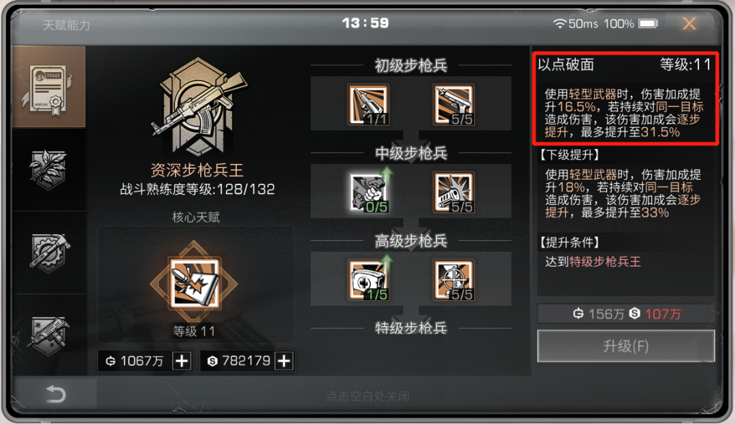Select the 5/5 pistol skill under 初级步枪兵
Image resolution: width=735 pixels, height=424 pixels.
(x=454, y=105)
